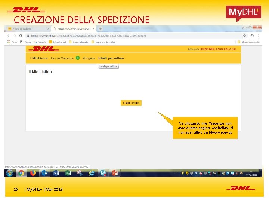Screen dimensions: 269x202
Task: Open the Le mie Giacenze menu item
Action: (x=62, y=58)
